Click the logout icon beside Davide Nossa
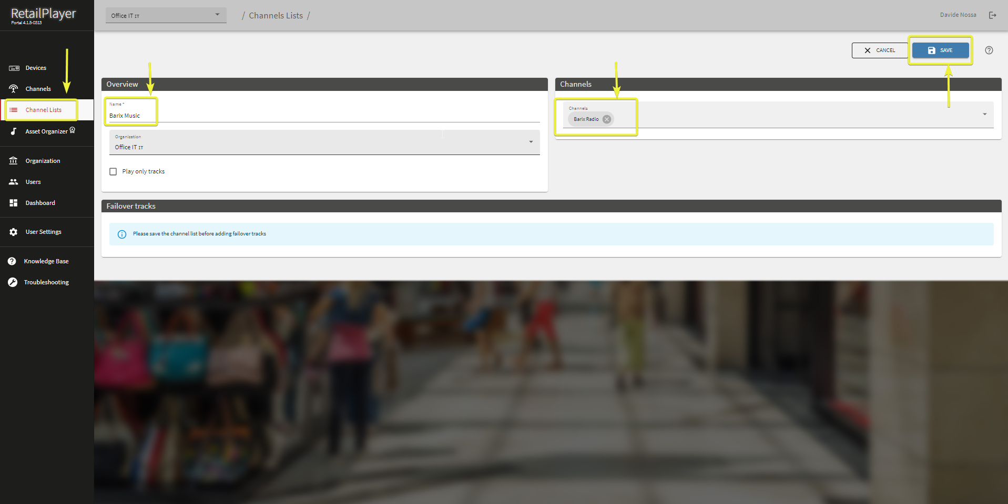 tap(992, 15)
